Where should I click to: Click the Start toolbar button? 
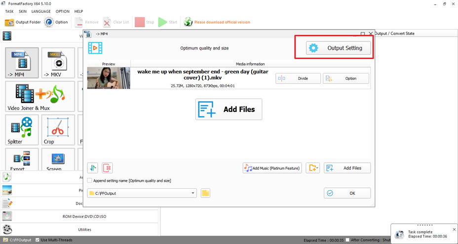(x=168, y=22)
